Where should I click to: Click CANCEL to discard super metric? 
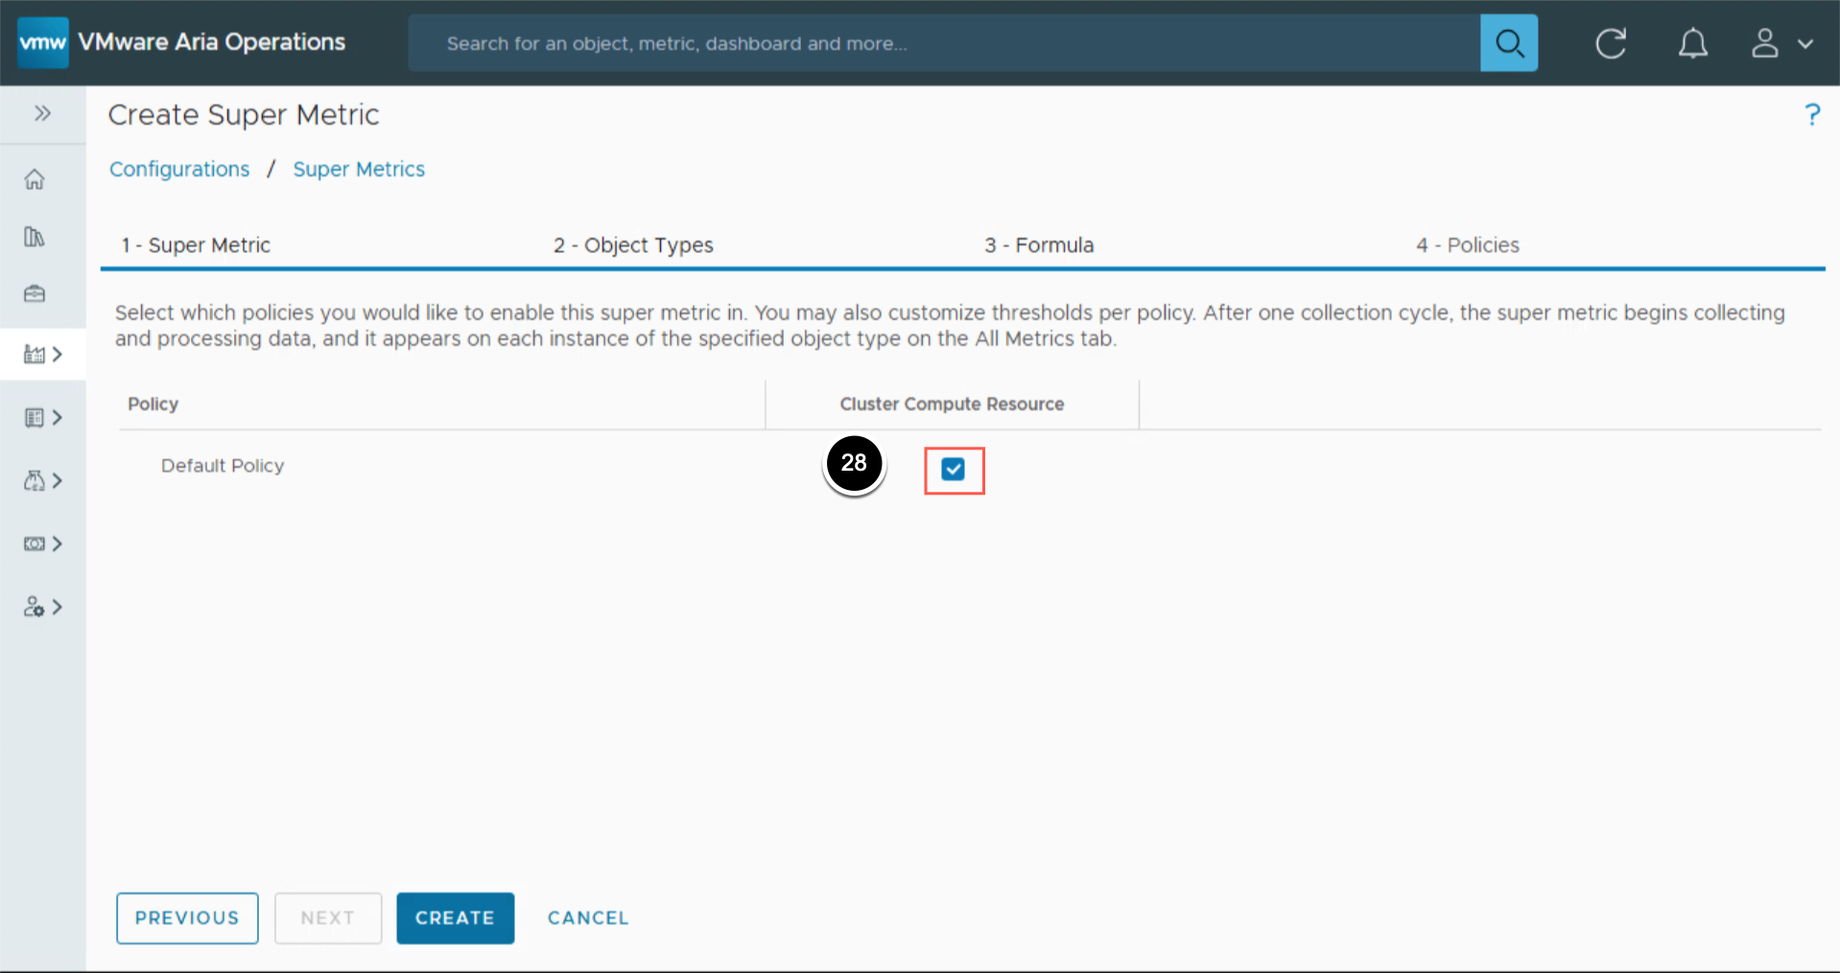588,917
